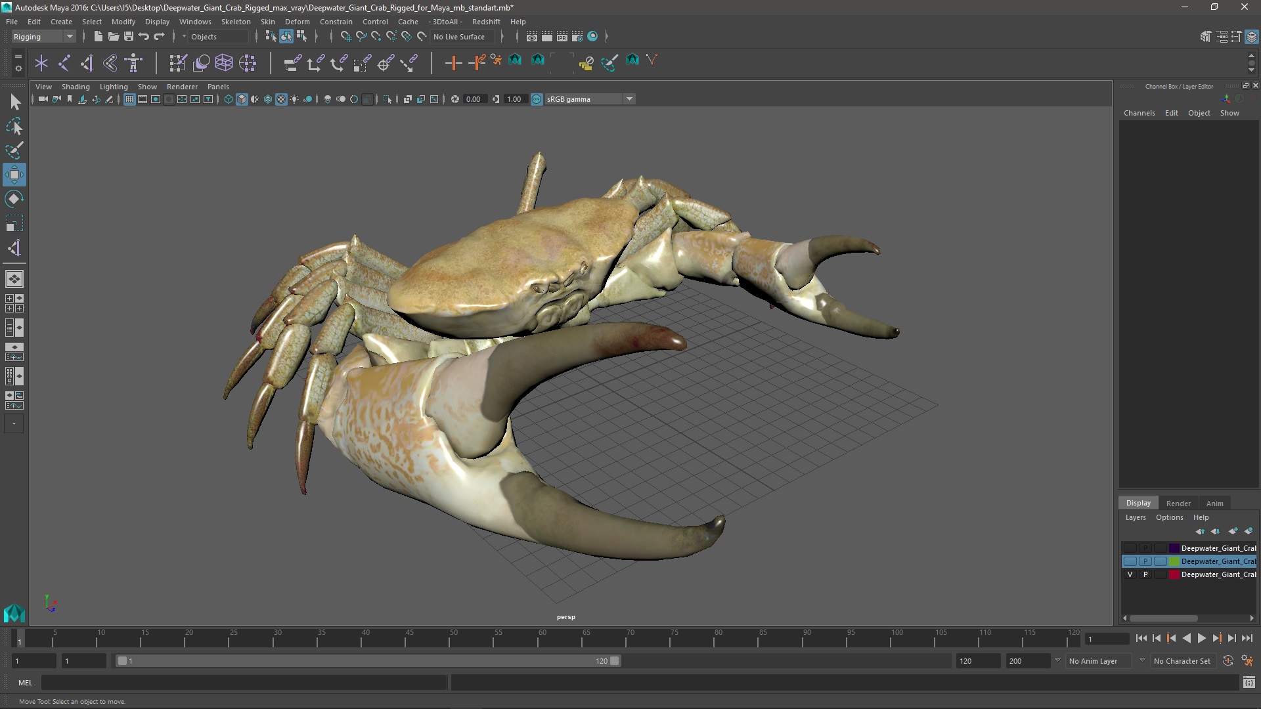Screen dimensions: 1261x709
Task: Open the Objects selection mask dropdown
Action: pos(217,37)
